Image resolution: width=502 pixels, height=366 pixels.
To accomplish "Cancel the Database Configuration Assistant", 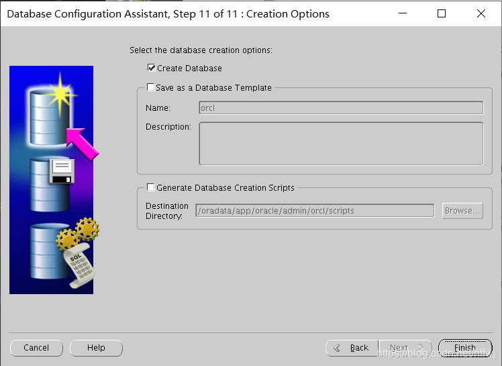I will click(x=36, y=348).
